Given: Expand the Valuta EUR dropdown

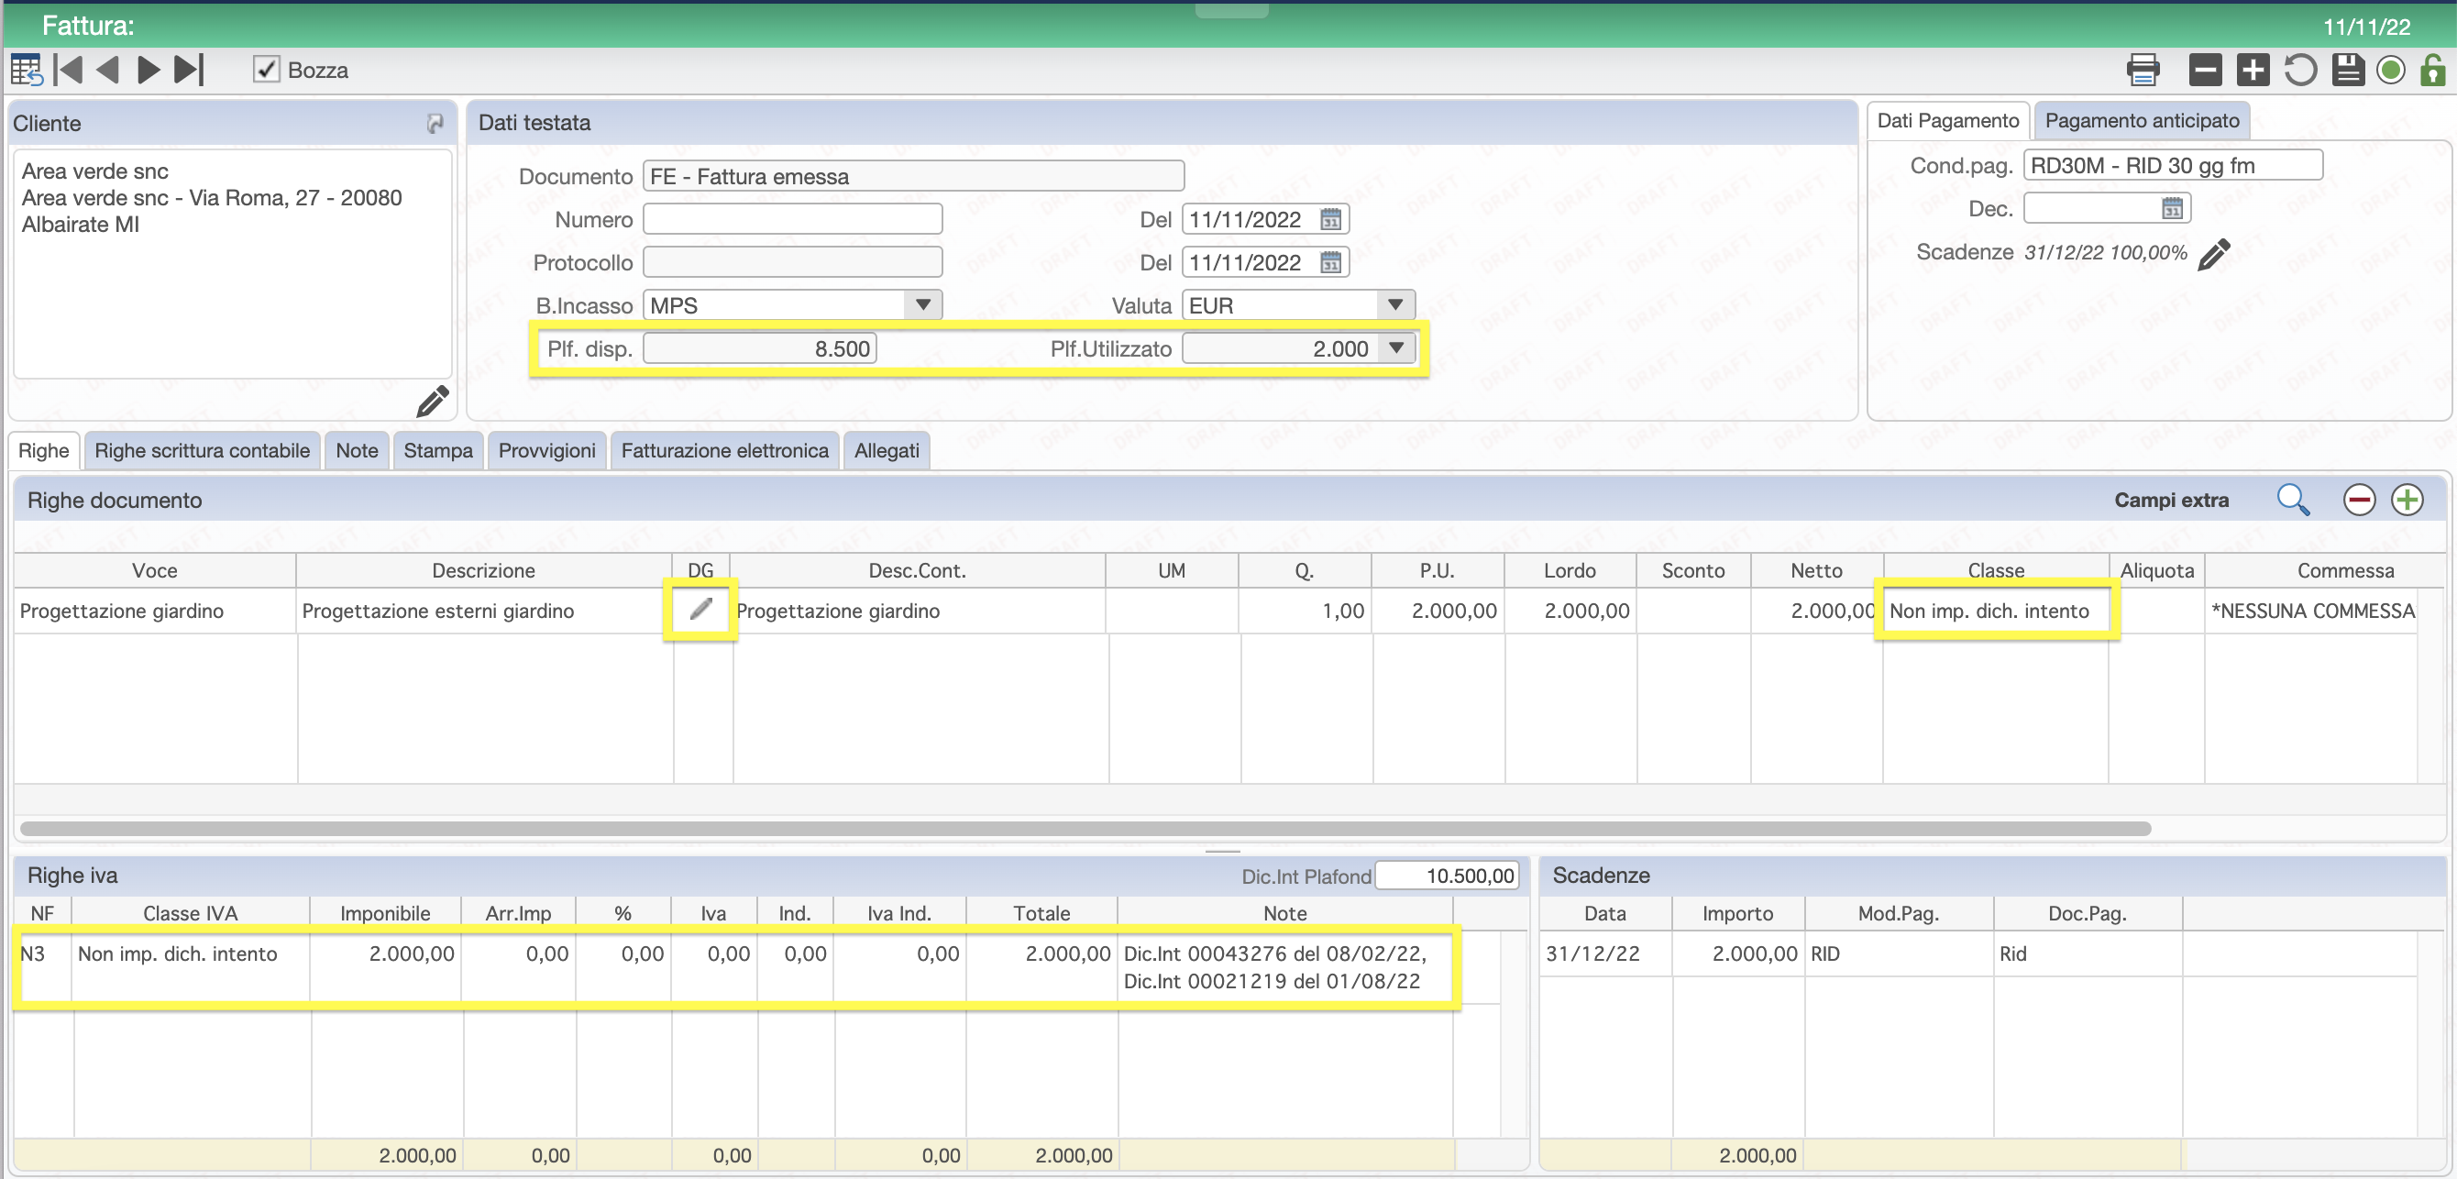Looking at the screenshot, I should click(x=1394, y=305).
